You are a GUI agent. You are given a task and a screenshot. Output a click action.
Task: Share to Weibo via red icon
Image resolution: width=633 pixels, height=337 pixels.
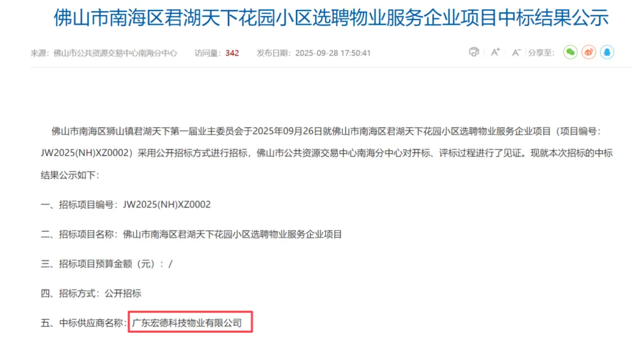588,52
